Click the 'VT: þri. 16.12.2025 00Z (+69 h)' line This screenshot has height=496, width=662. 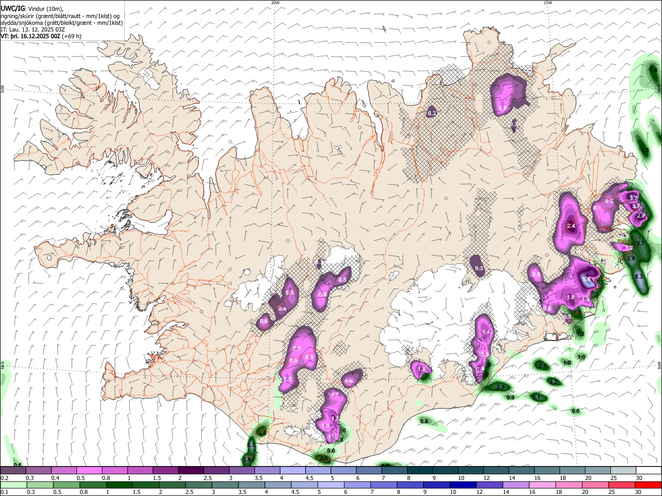pyautogui.click(x=41, y=36)
